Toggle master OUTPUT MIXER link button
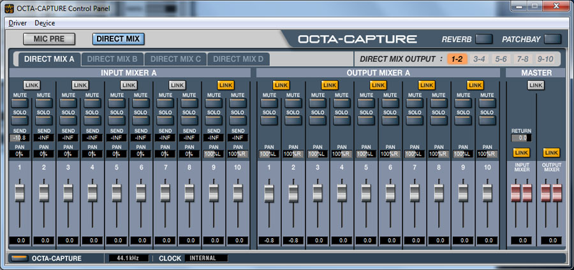The height and width of the screenshot is (270, 574). click(x=551, y=153)
